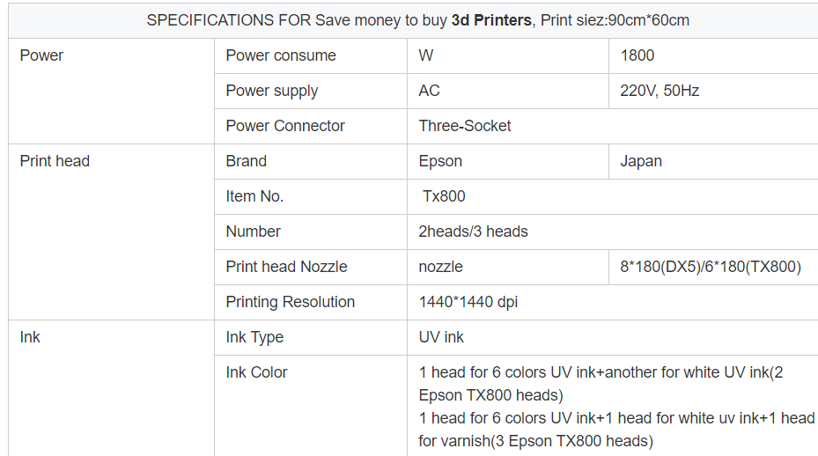Click the 'Power consume' cell
The width and height of the screenshot is (818, 456).
[311, 55]
